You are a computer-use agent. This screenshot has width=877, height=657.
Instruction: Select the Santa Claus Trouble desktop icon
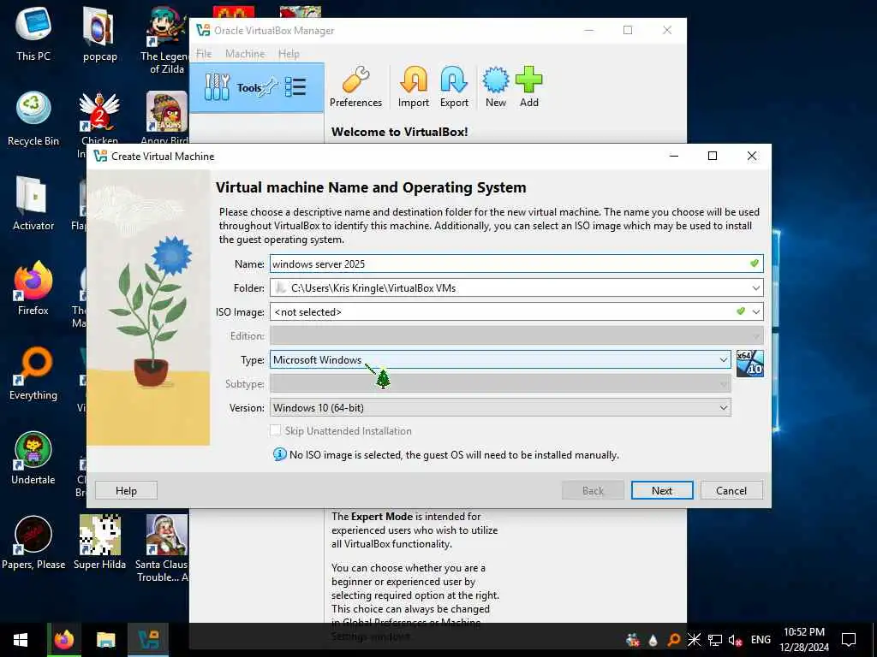coord(164,547)
